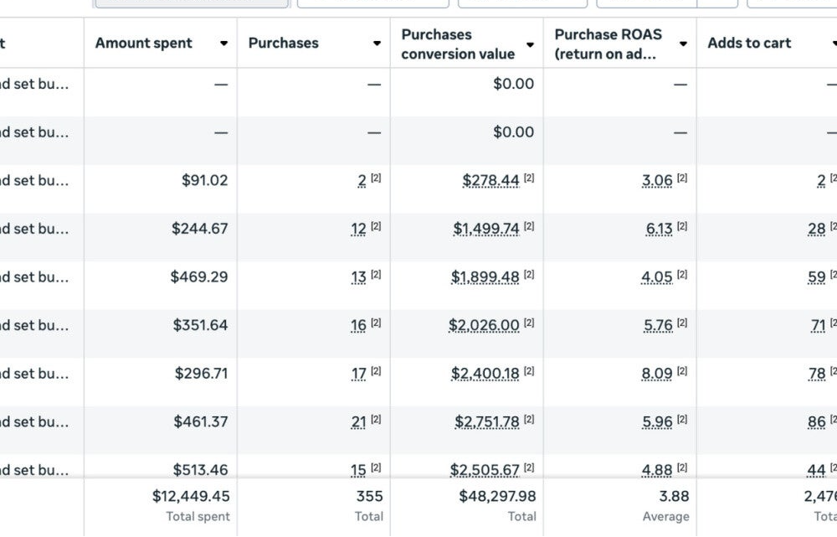Viewport: 837px width, 537px height.
Task: Sort by the Adds to cart header
Action: pyautogui.click(x=748, y=44)
